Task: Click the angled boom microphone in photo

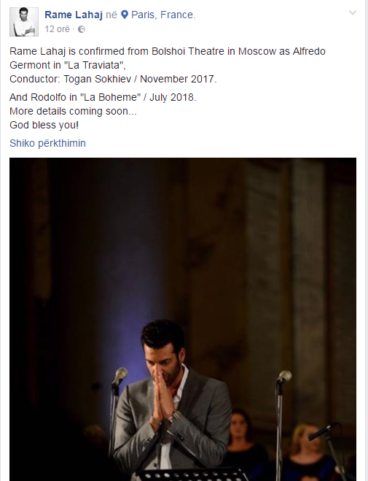Action: (x=324, y=431)
